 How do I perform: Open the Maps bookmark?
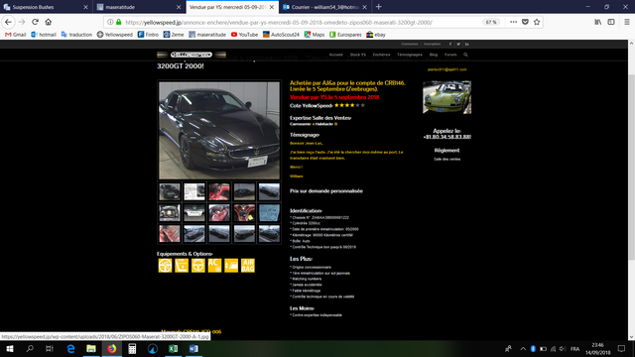(315, 35)
